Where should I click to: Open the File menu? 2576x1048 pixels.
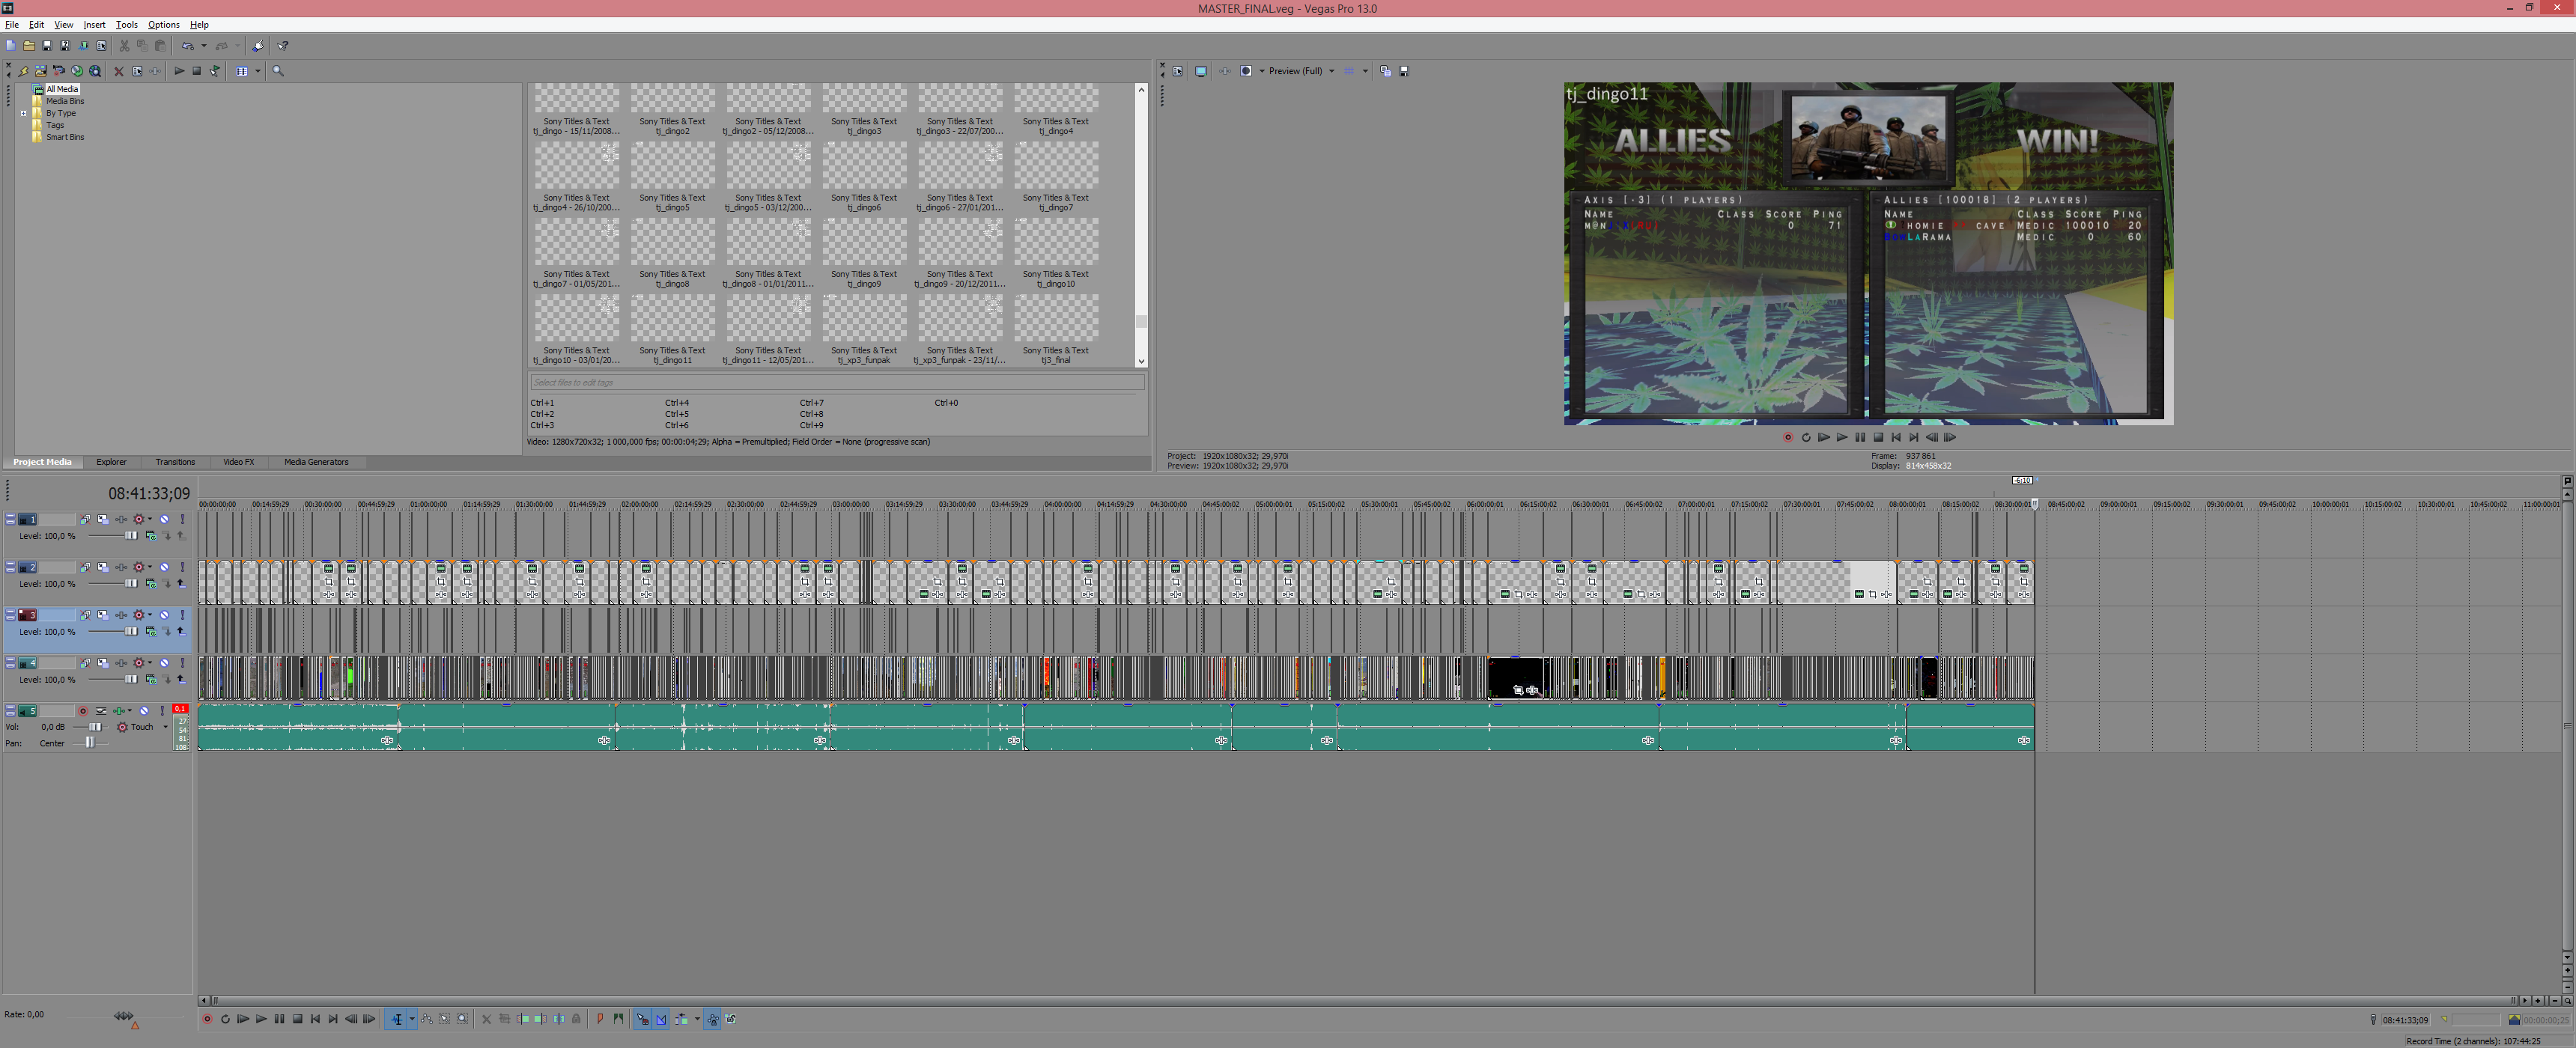point(12,25)
